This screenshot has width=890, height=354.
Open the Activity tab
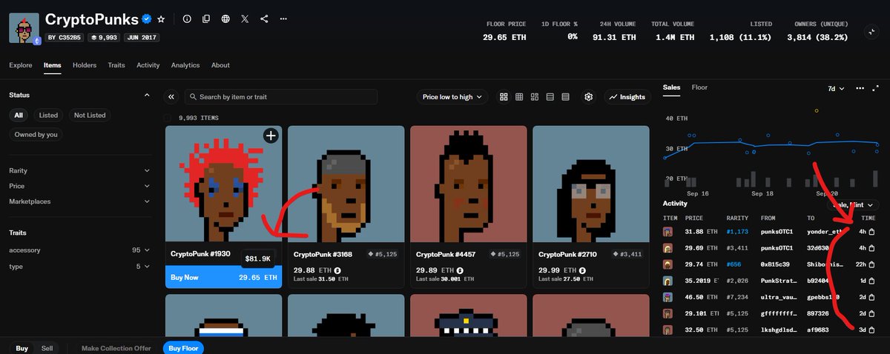148,65
